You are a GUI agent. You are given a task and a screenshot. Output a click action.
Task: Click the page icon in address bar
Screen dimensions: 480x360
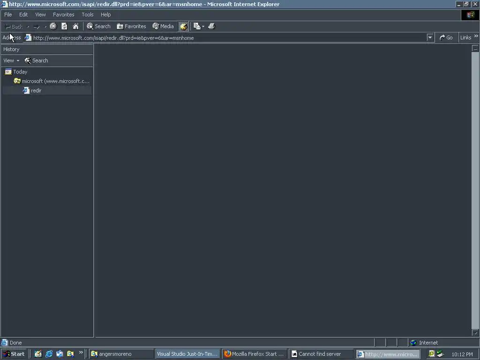pyautogui.click(x=28, y=37)
